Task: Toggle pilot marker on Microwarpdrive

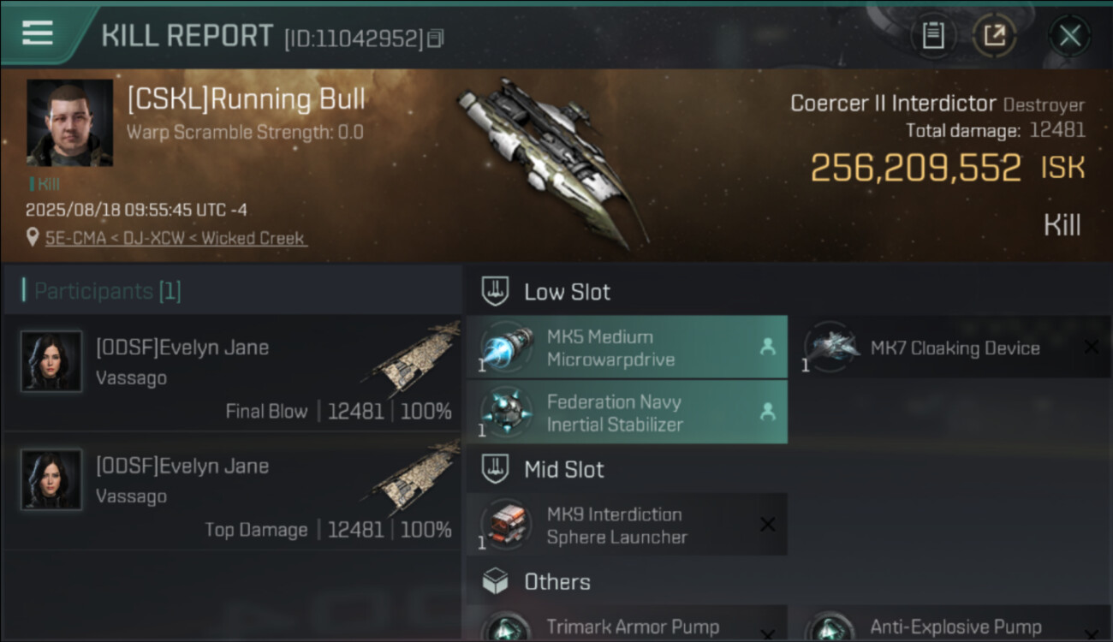Action: pyautogui.click(x=767, y=347)
